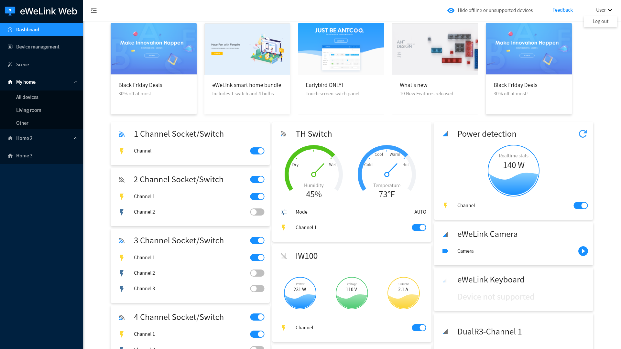621x349 pixels.
Task: Toggle Channel 2 switch on 2 Channel Socket
Action: [x=257, y=212]
